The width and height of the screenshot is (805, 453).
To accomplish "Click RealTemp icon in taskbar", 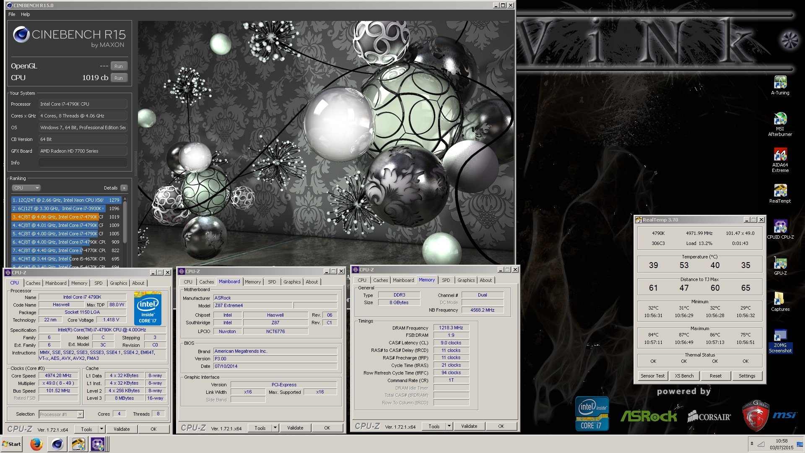I will 78,444.
